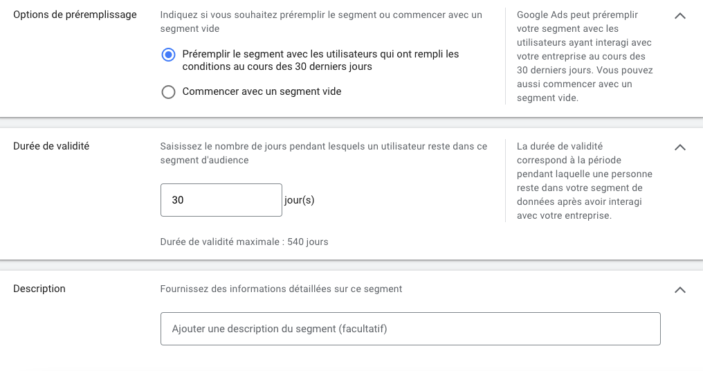This screenshot has width=703, height=371.
Task: Collapse the Description section using its chevron
Action: point(679,290)
